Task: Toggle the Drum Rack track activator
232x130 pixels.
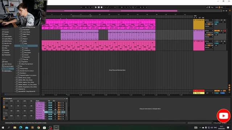Action: pos(217,31)
